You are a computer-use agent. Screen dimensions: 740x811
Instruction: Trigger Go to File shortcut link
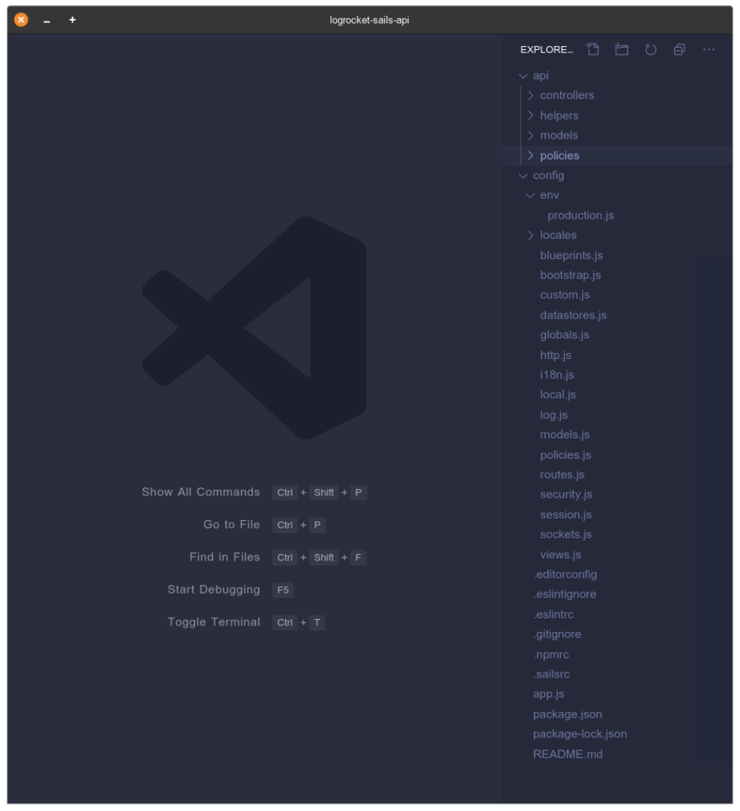230,524
